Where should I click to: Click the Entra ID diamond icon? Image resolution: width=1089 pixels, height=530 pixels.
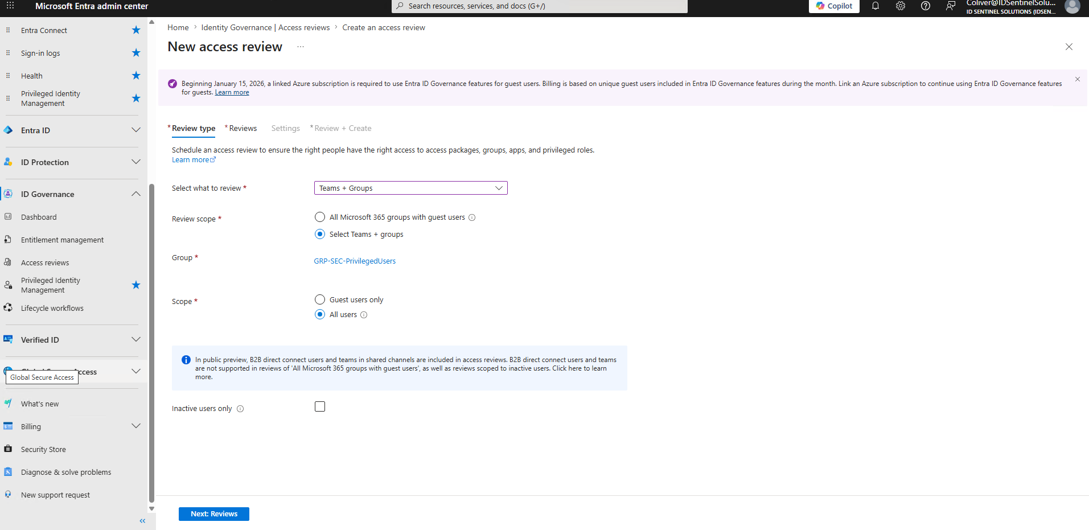pos(8,130)
